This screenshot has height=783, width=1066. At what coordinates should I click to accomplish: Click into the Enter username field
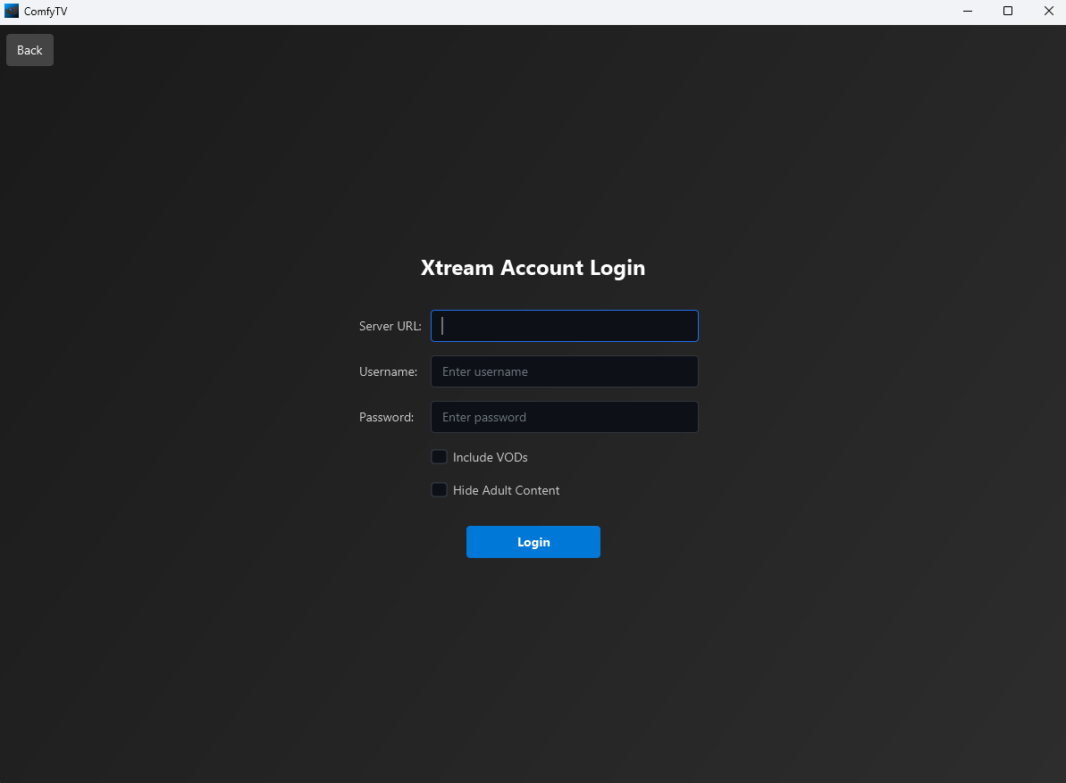coord(564,371)
